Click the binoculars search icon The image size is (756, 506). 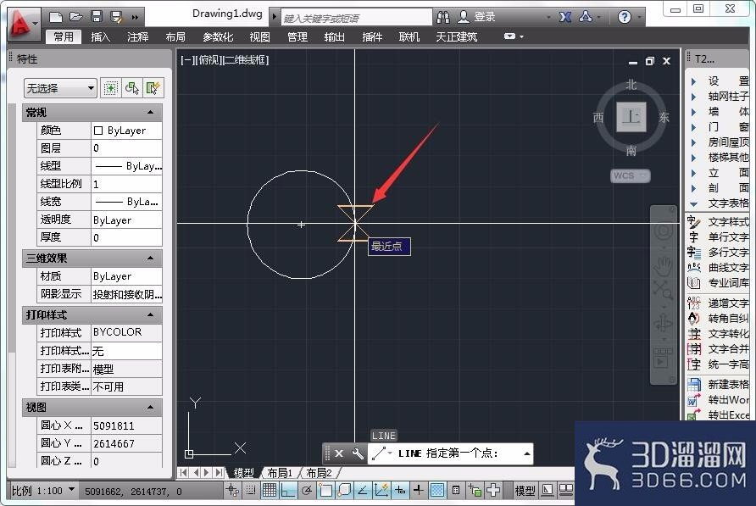click(x=443, y=17)
